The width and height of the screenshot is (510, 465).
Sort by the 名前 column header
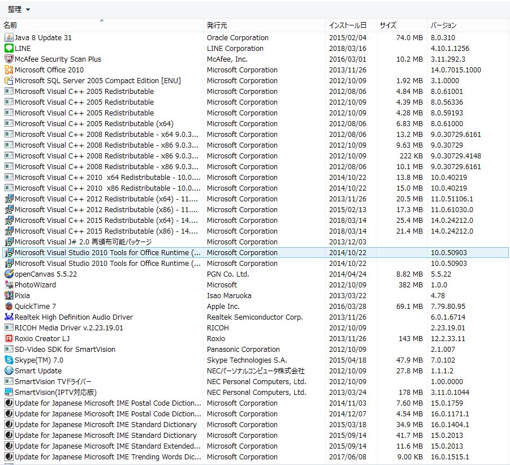tap(101, 25)
